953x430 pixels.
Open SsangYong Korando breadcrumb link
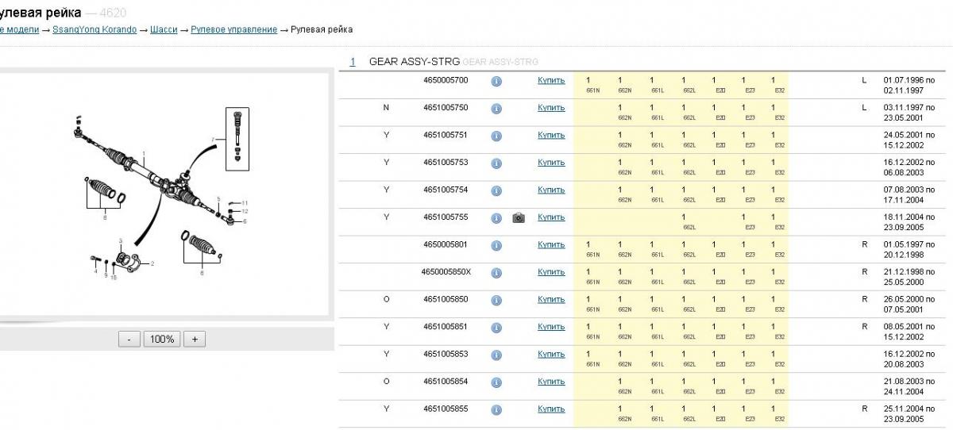[x=95, y=29]
